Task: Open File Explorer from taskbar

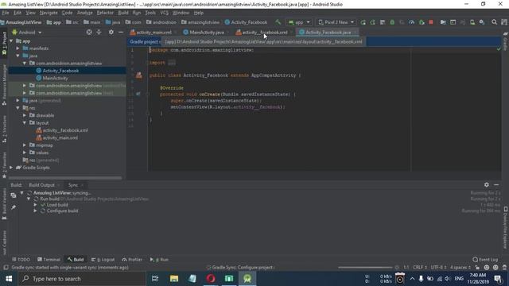Action: pyautogui.click(x=174, y=279)
